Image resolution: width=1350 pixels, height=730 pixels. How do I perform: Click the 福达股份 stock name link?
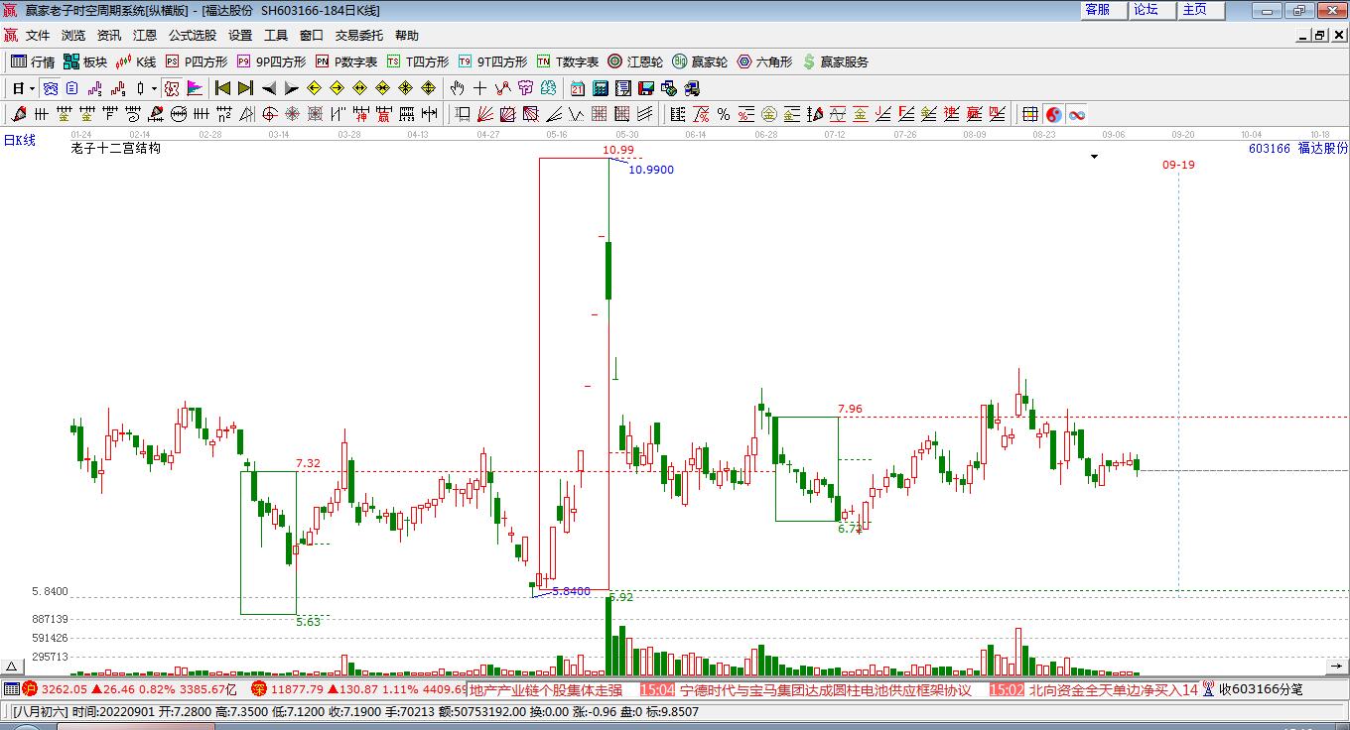(x=1323, y=148)
